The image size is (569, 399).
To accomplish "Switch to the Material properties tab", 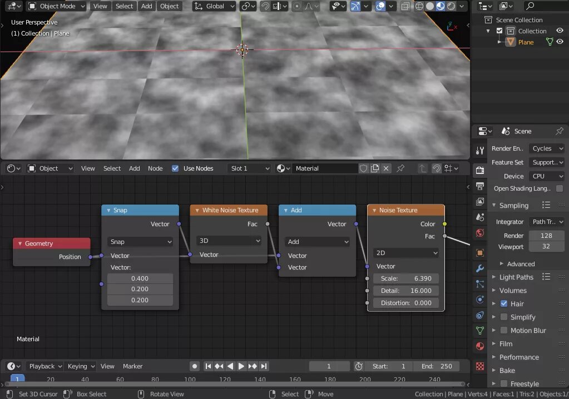I will [x=480, y=346].
